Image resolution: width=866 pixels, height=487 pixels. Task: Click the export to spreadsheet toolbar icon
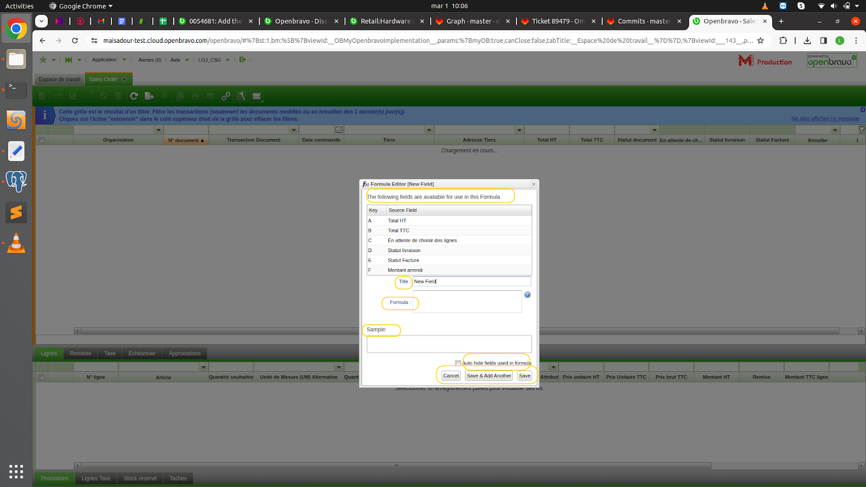click(x=149, y=96)
